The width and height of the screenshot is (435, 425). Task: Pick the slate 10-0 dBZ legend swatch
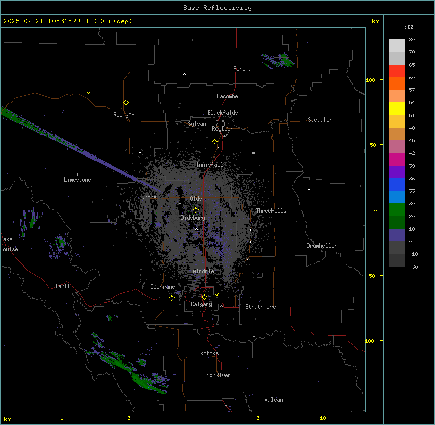(x=397, y=235)
